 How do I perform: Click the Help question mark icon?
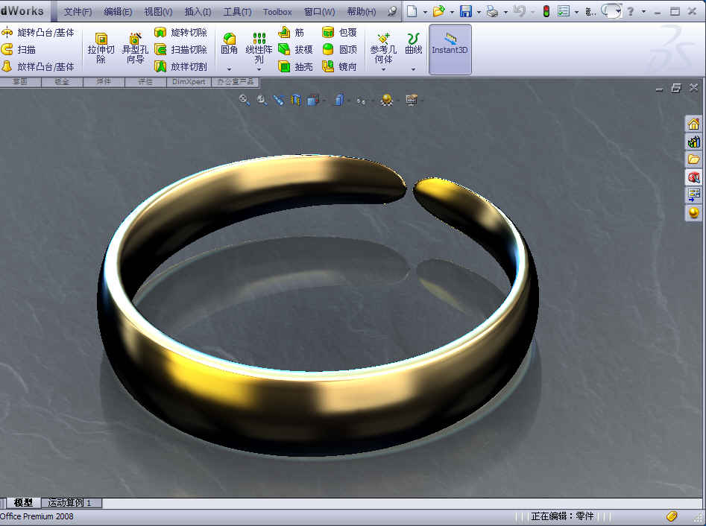(631, 11)
